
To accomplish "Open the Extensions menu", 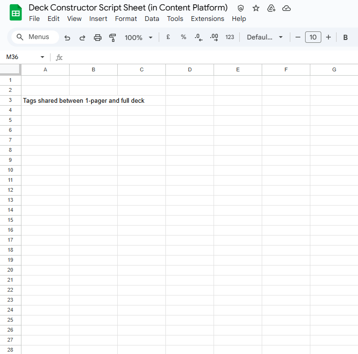I will click(x=207, y=19).
